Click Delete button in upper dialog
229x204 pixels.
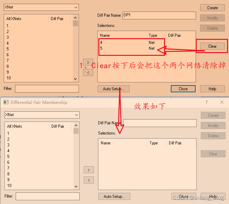[x=212, y=28]
